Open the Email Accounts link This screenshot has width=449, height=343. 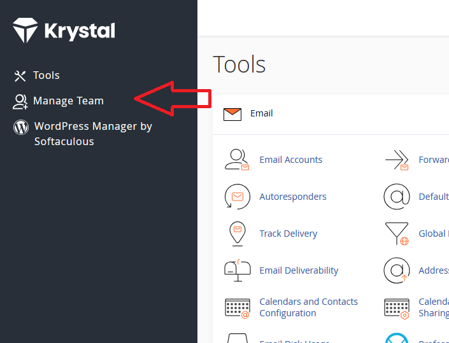tap(290, 160)
